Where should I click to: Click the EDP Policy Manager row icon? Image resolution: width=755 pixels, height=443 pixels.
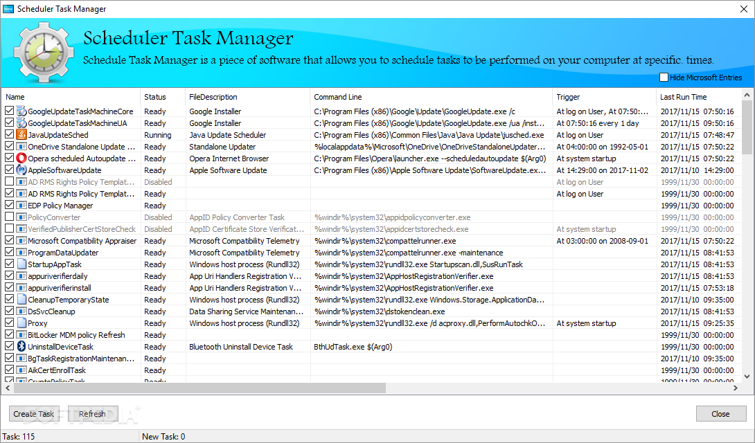pos(21,206)
